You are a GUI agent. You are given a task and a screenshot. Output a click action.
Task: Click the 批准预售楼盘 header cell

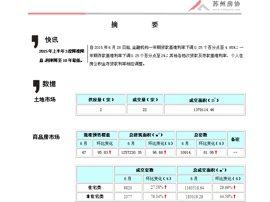pos(97,135)
